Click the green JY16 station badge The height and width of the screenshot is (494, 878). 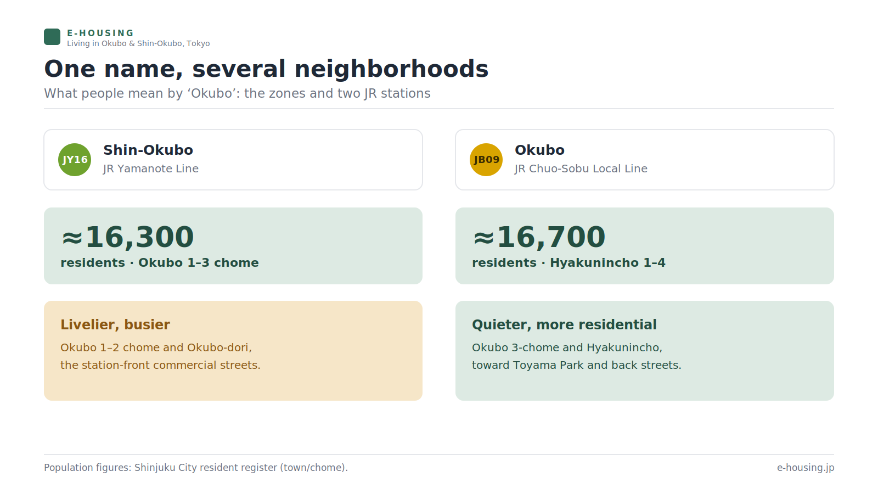(75, 160)
